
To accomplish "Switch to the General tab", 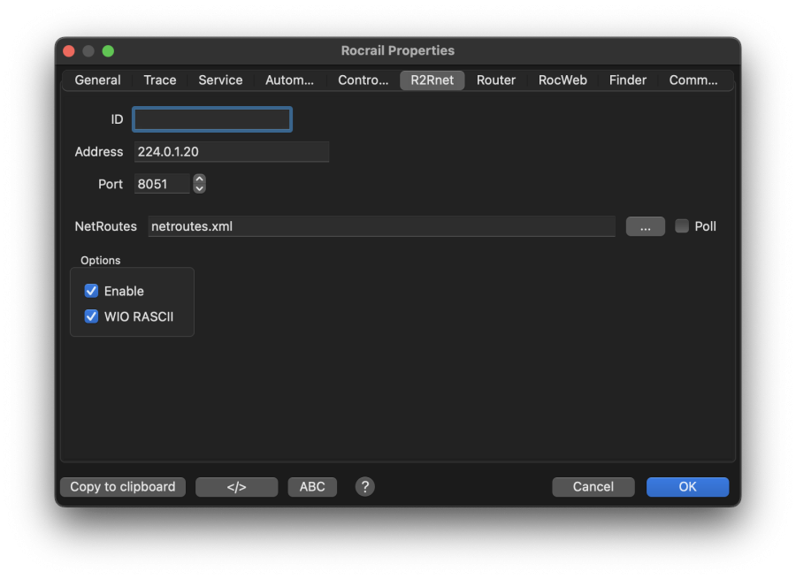I will click(97, 80).
